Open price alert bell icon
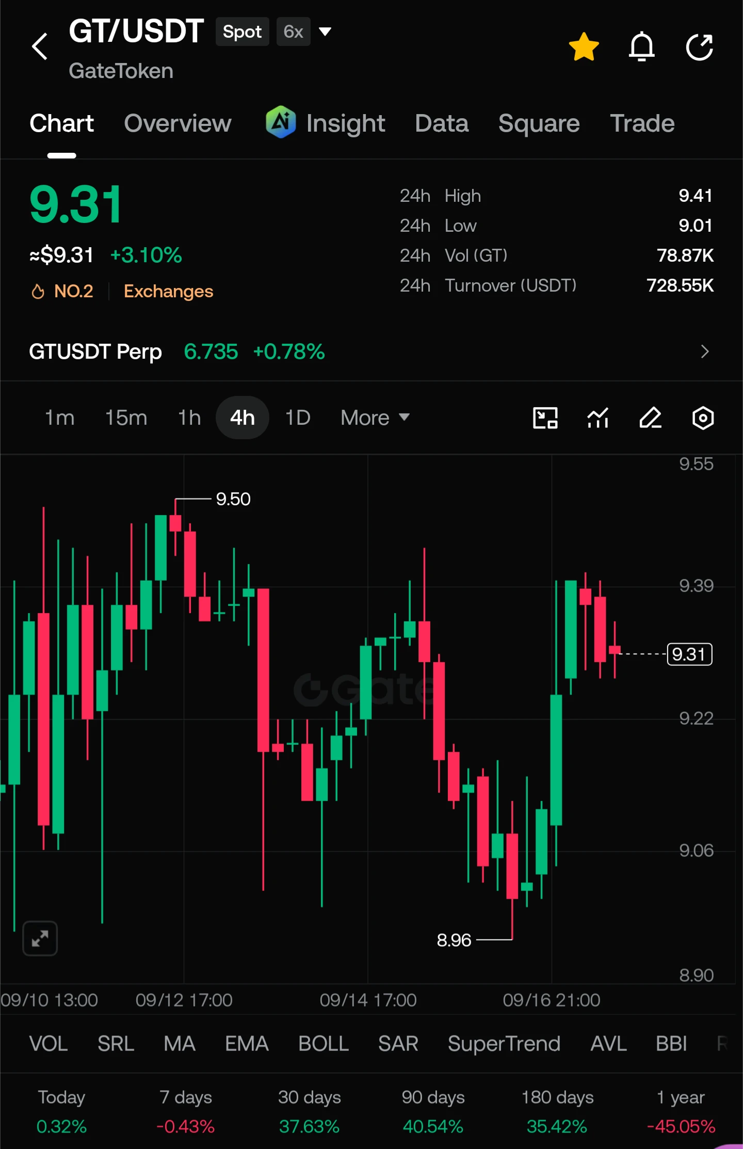This screenshot has width=743, height=1149. coord(641,47)
